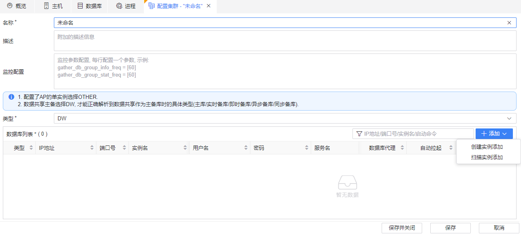Viewport: 521px width, 235px height.
Task: Open the 进程 tab
Action: coord(126,6)
